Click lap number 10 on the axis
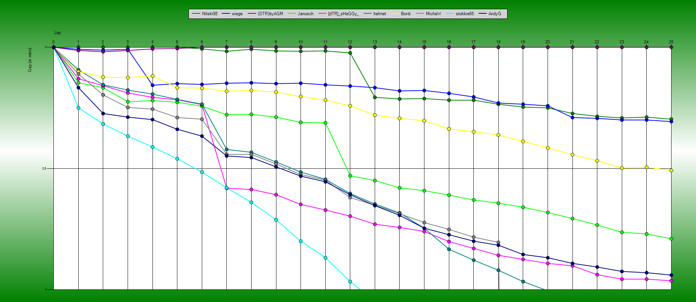 point(301,42)
